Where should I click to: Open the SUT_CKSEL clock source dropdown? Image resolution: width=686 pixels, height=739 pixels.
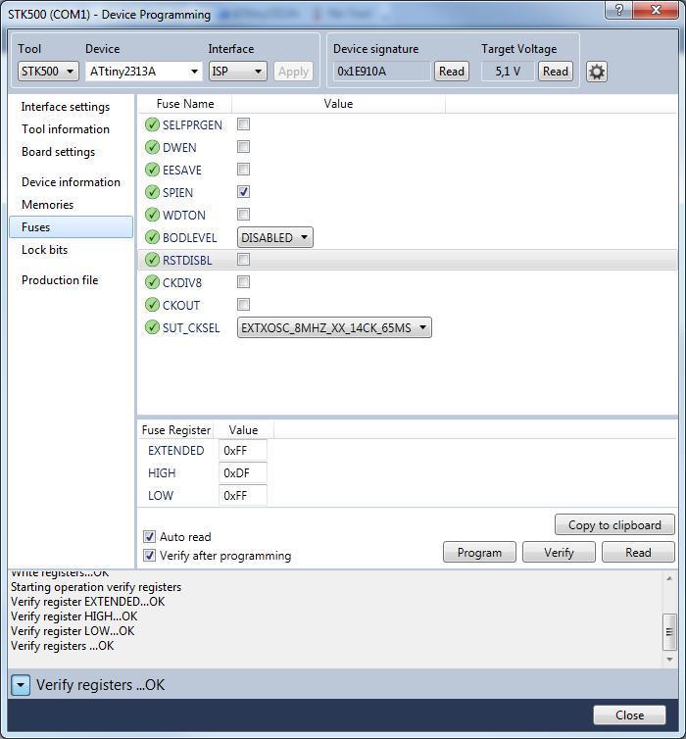coord(334,327)
